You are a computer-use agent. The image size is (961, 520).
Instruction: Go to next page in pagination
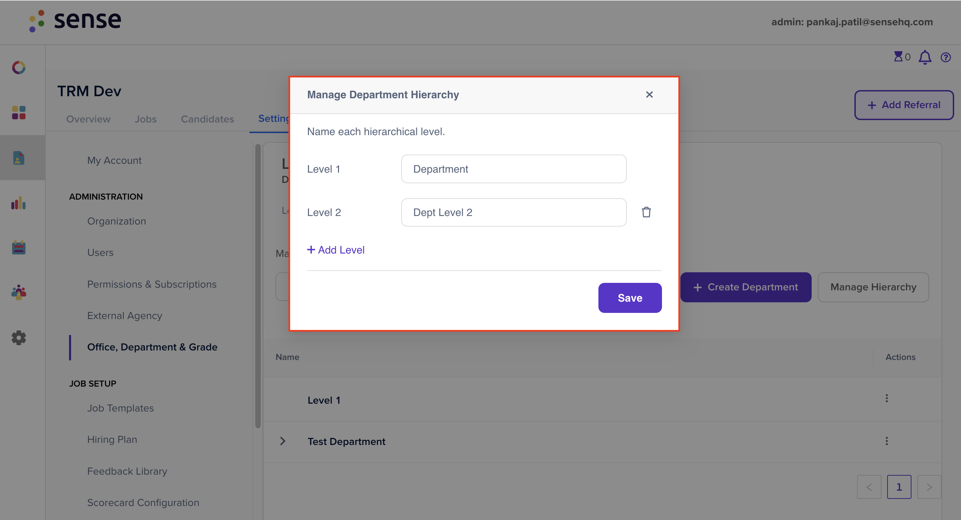[x=929, y=487]
